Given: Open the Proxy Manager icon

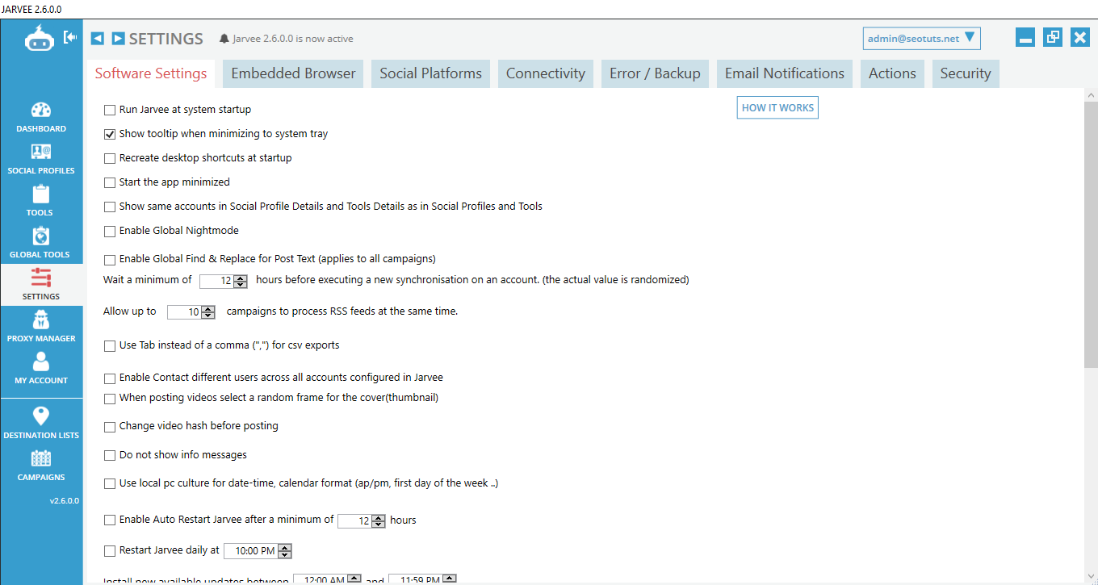Looking at the screenshot, I should click(x=41, y=320).
